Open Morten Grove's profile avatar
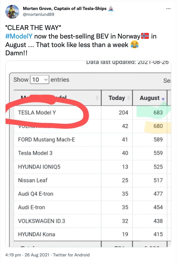The width and height of the screenshot is (178, 262). point(12,11)
